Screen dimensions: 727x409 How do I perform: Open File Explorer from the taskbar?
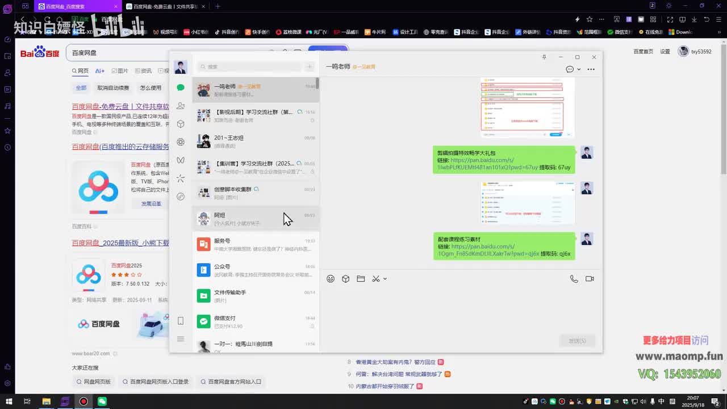pyautogui.click(x=46, y=402)
